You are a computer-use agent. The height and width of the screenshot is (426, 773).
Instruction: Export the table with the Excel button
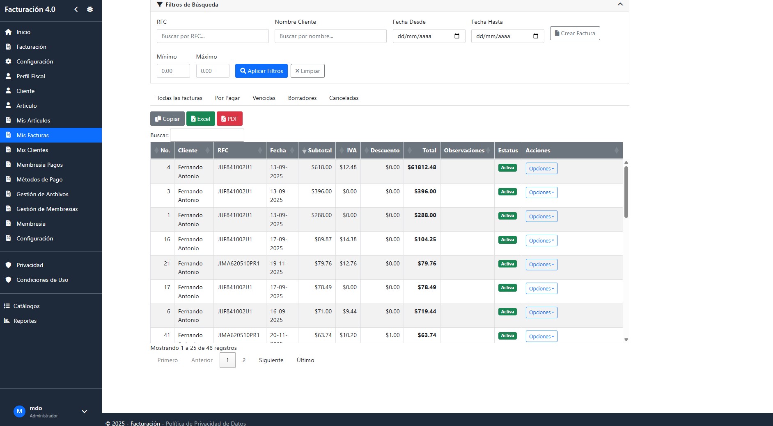(200, 119)
